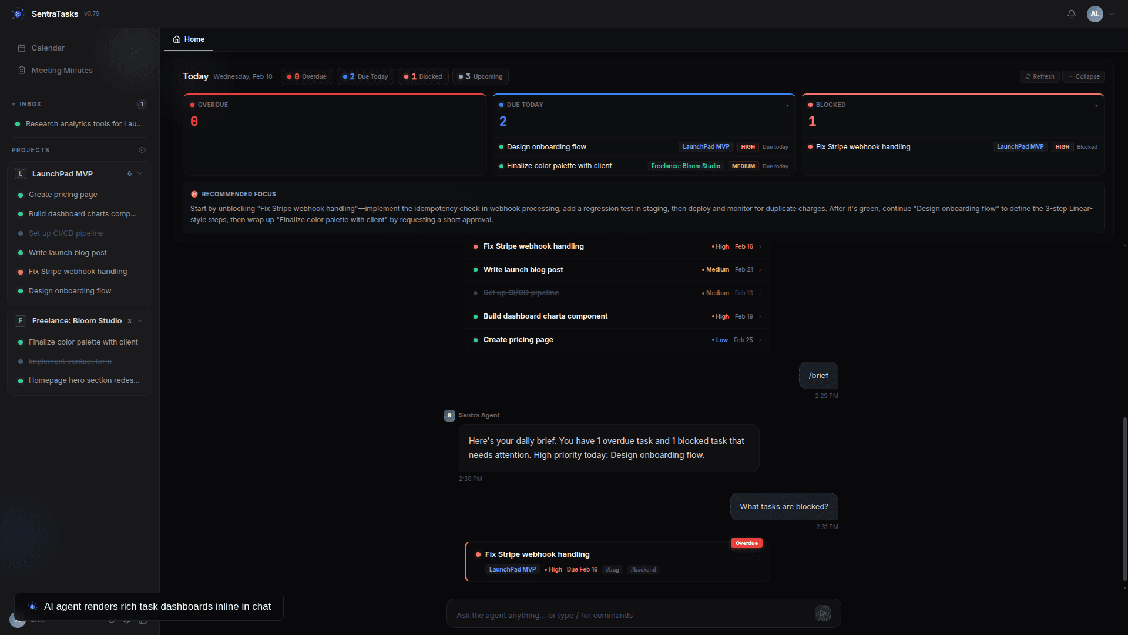
Task: Toggle project visibility with the eye icon
Action: click(142, 150)
